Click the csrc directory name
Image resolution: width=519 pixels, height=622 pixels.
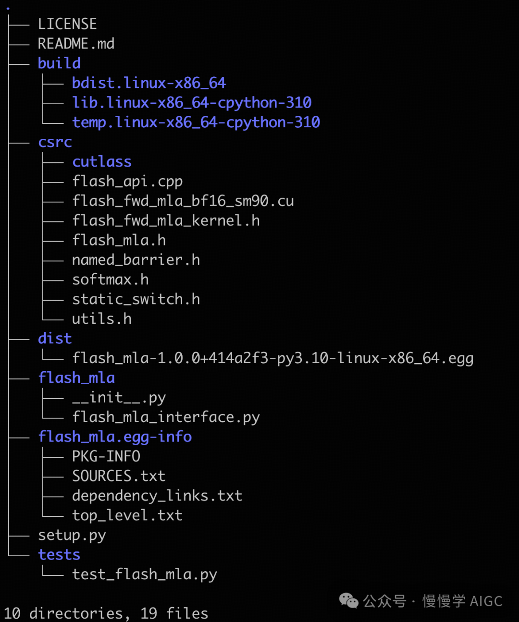tap(55, 142)
